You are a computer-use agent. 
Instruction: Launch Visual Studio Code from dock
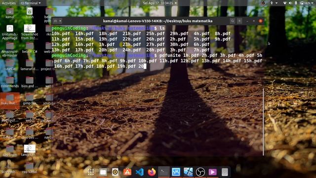point(139,172)
